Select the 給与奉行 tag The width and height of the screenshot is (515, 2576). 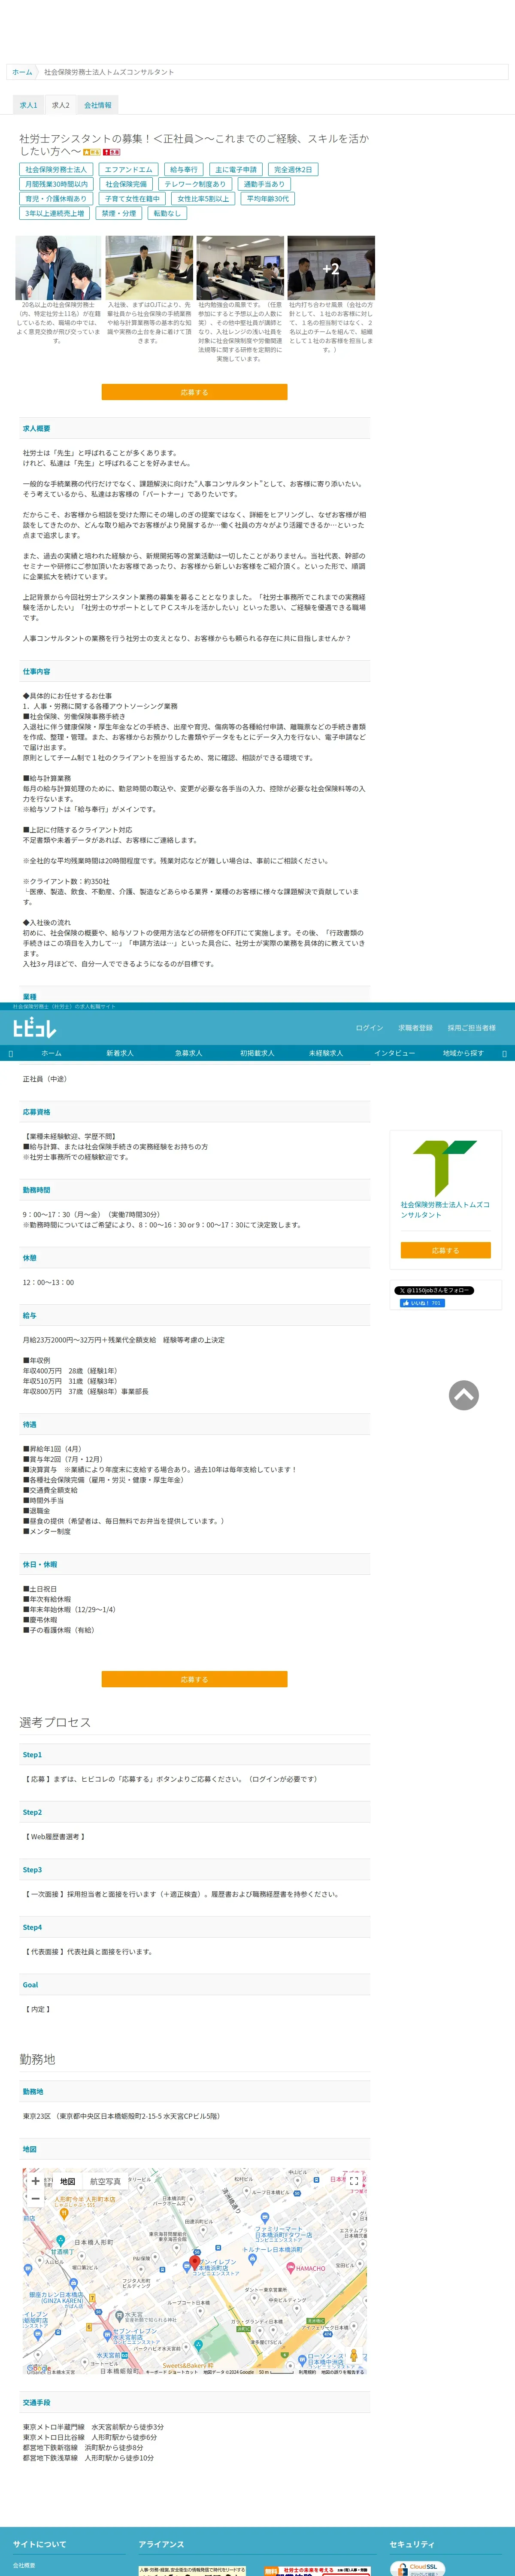tap(184, 170)
